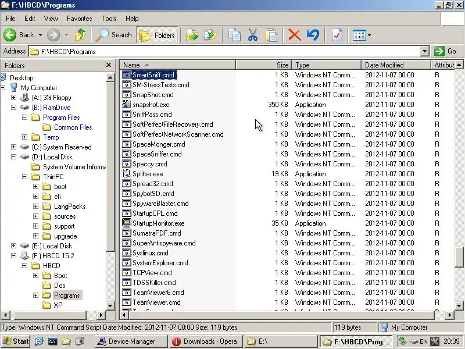Collapse the ThinPC folder node
The image size is (465, 349).
[24, 177]
